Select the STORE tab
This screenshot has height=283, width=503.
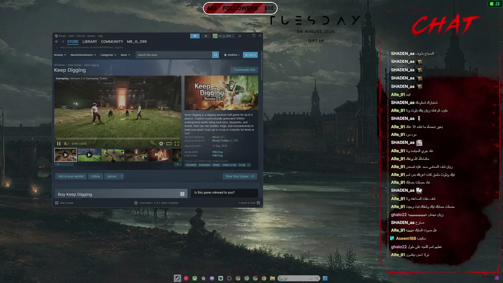click(73, 42)
